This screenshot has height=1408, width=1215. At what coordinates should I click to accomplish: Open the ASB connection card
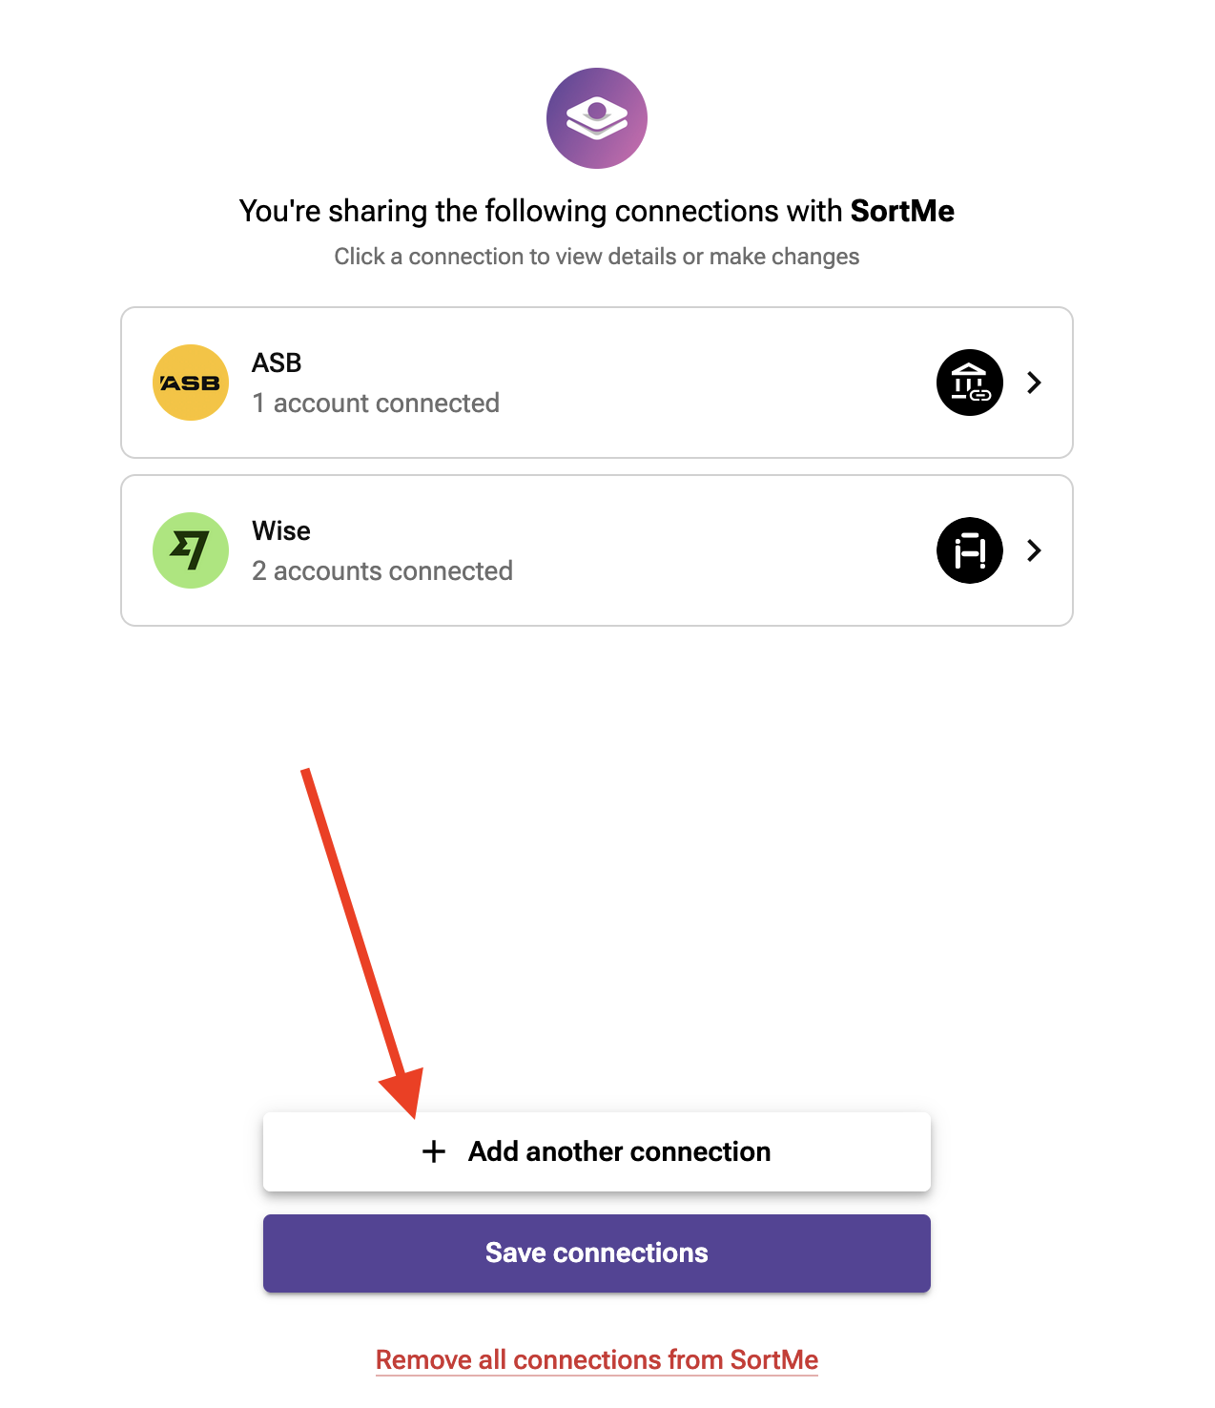click(x=597, y=383)
